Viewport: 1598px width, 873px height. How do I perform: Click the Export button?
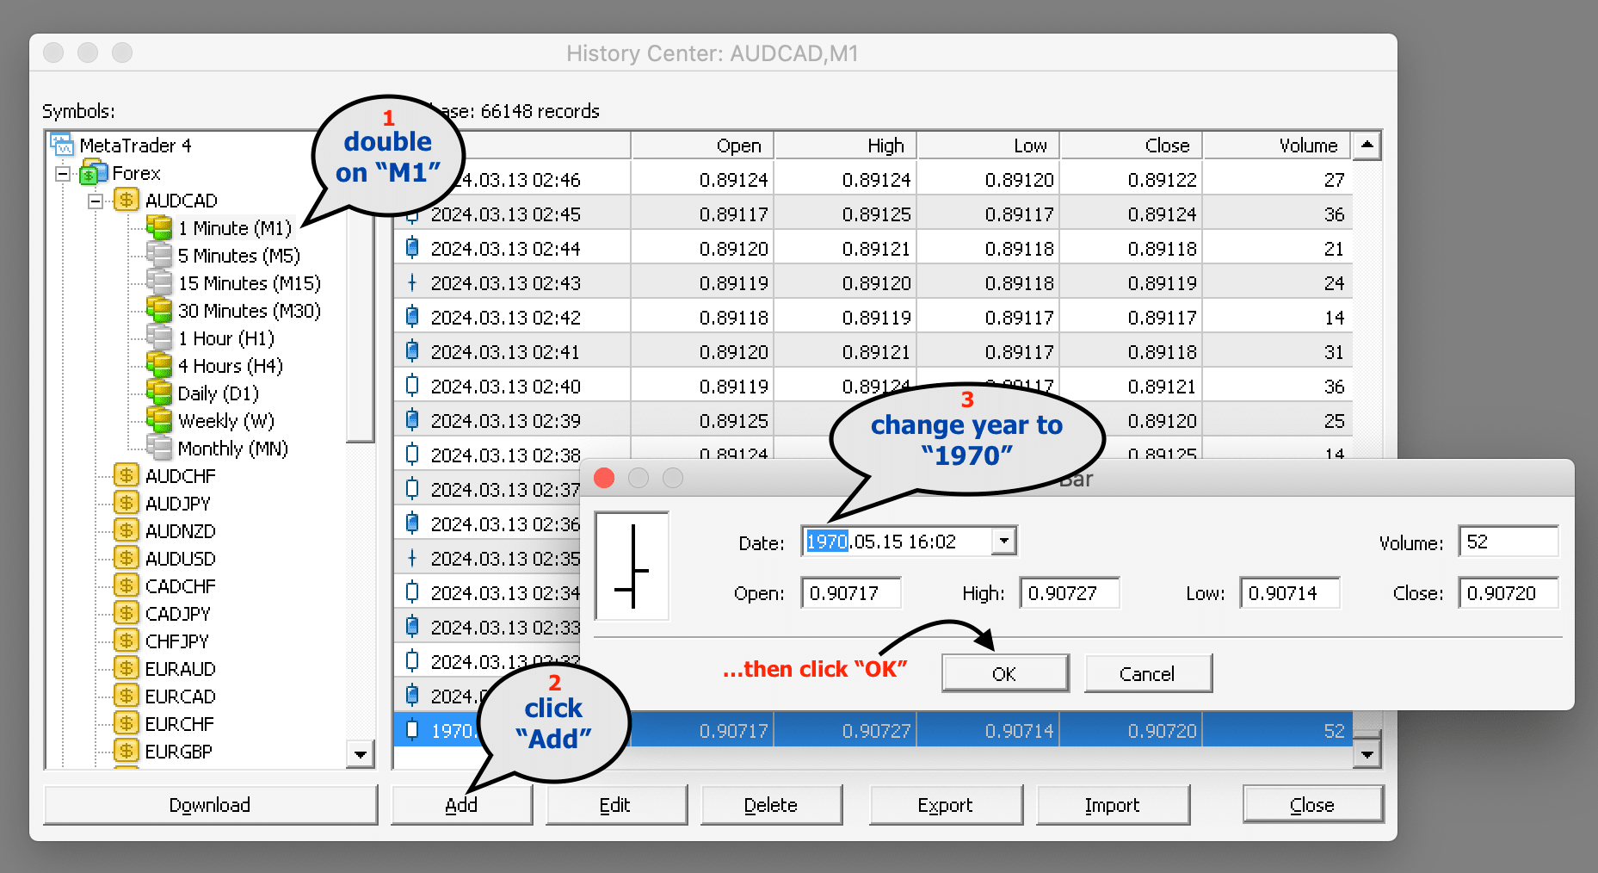coord(946,805)
